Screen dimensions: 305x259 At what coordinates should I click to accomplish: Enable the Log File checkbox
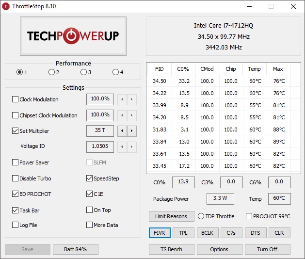(15, 225)
